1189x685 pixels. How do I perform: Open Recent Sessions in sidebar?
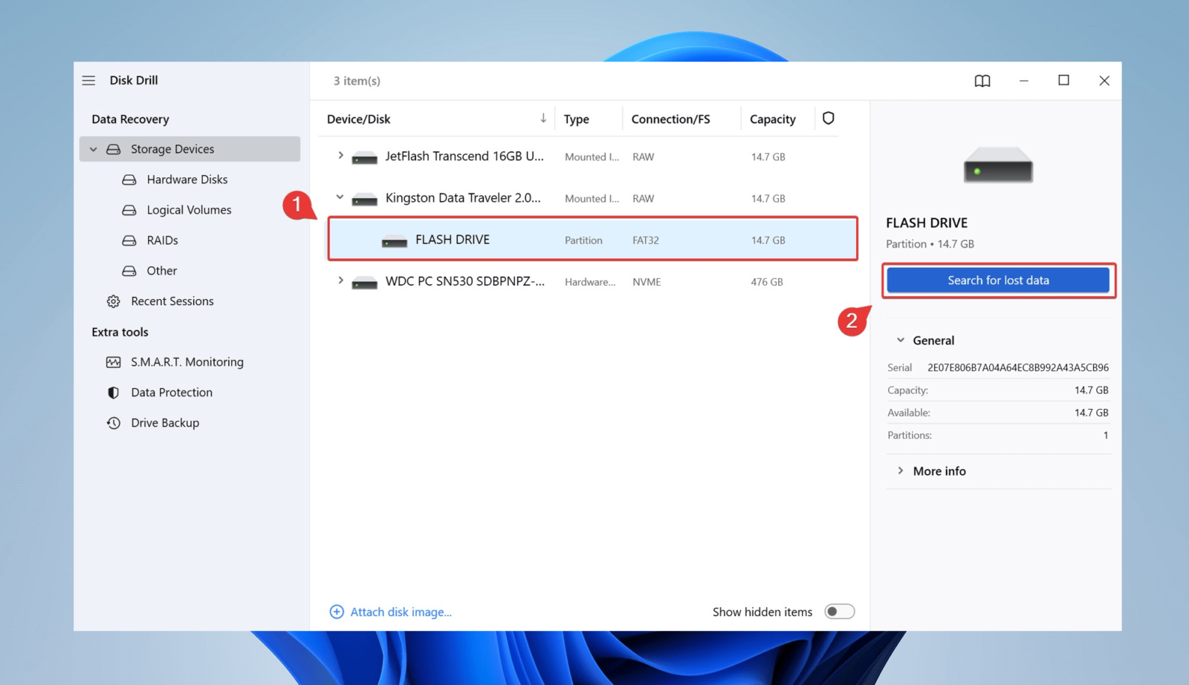coord(172,301)
